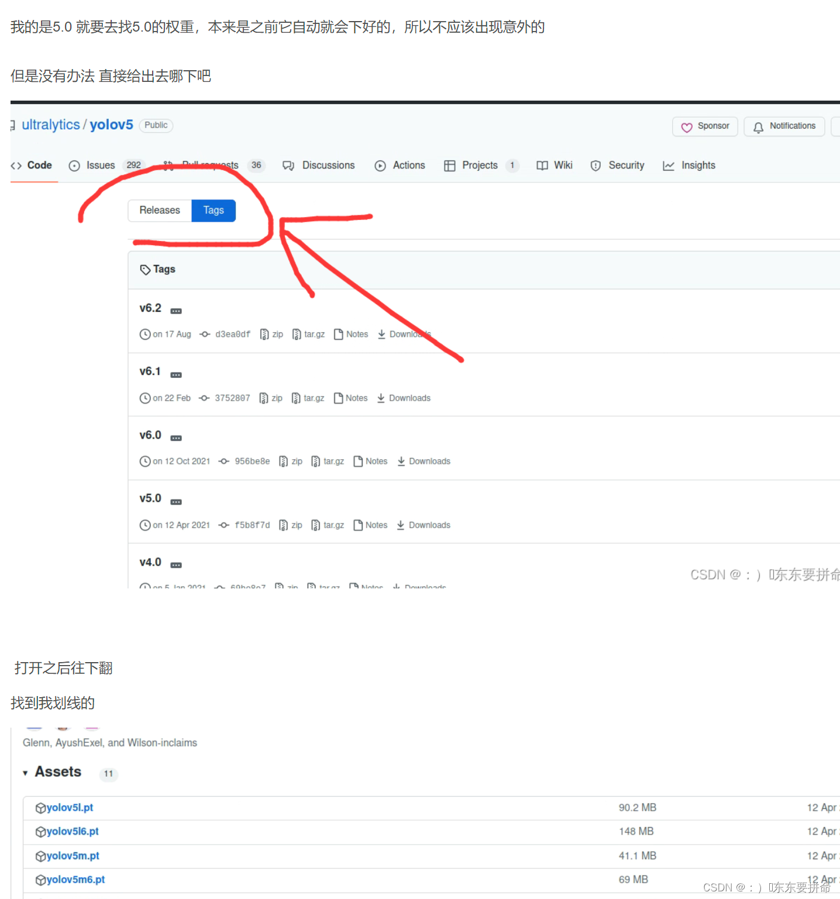Open the Discussions tab

point(319,166)
